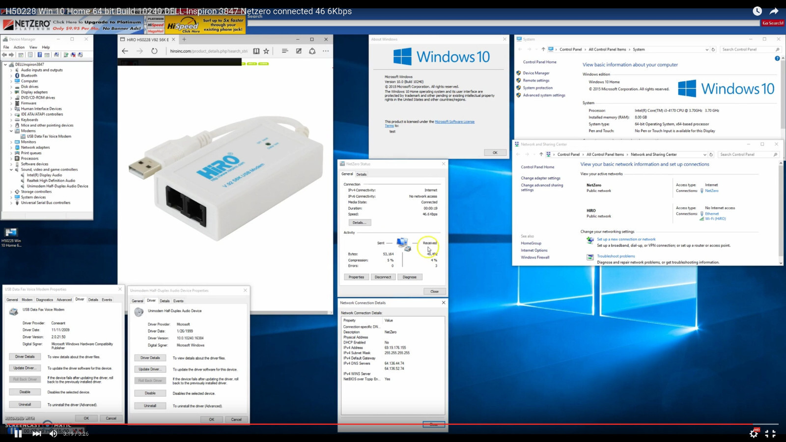This screenshot has width=786, height=442.
Task: Click System window help icon
Action: point(777,58)
